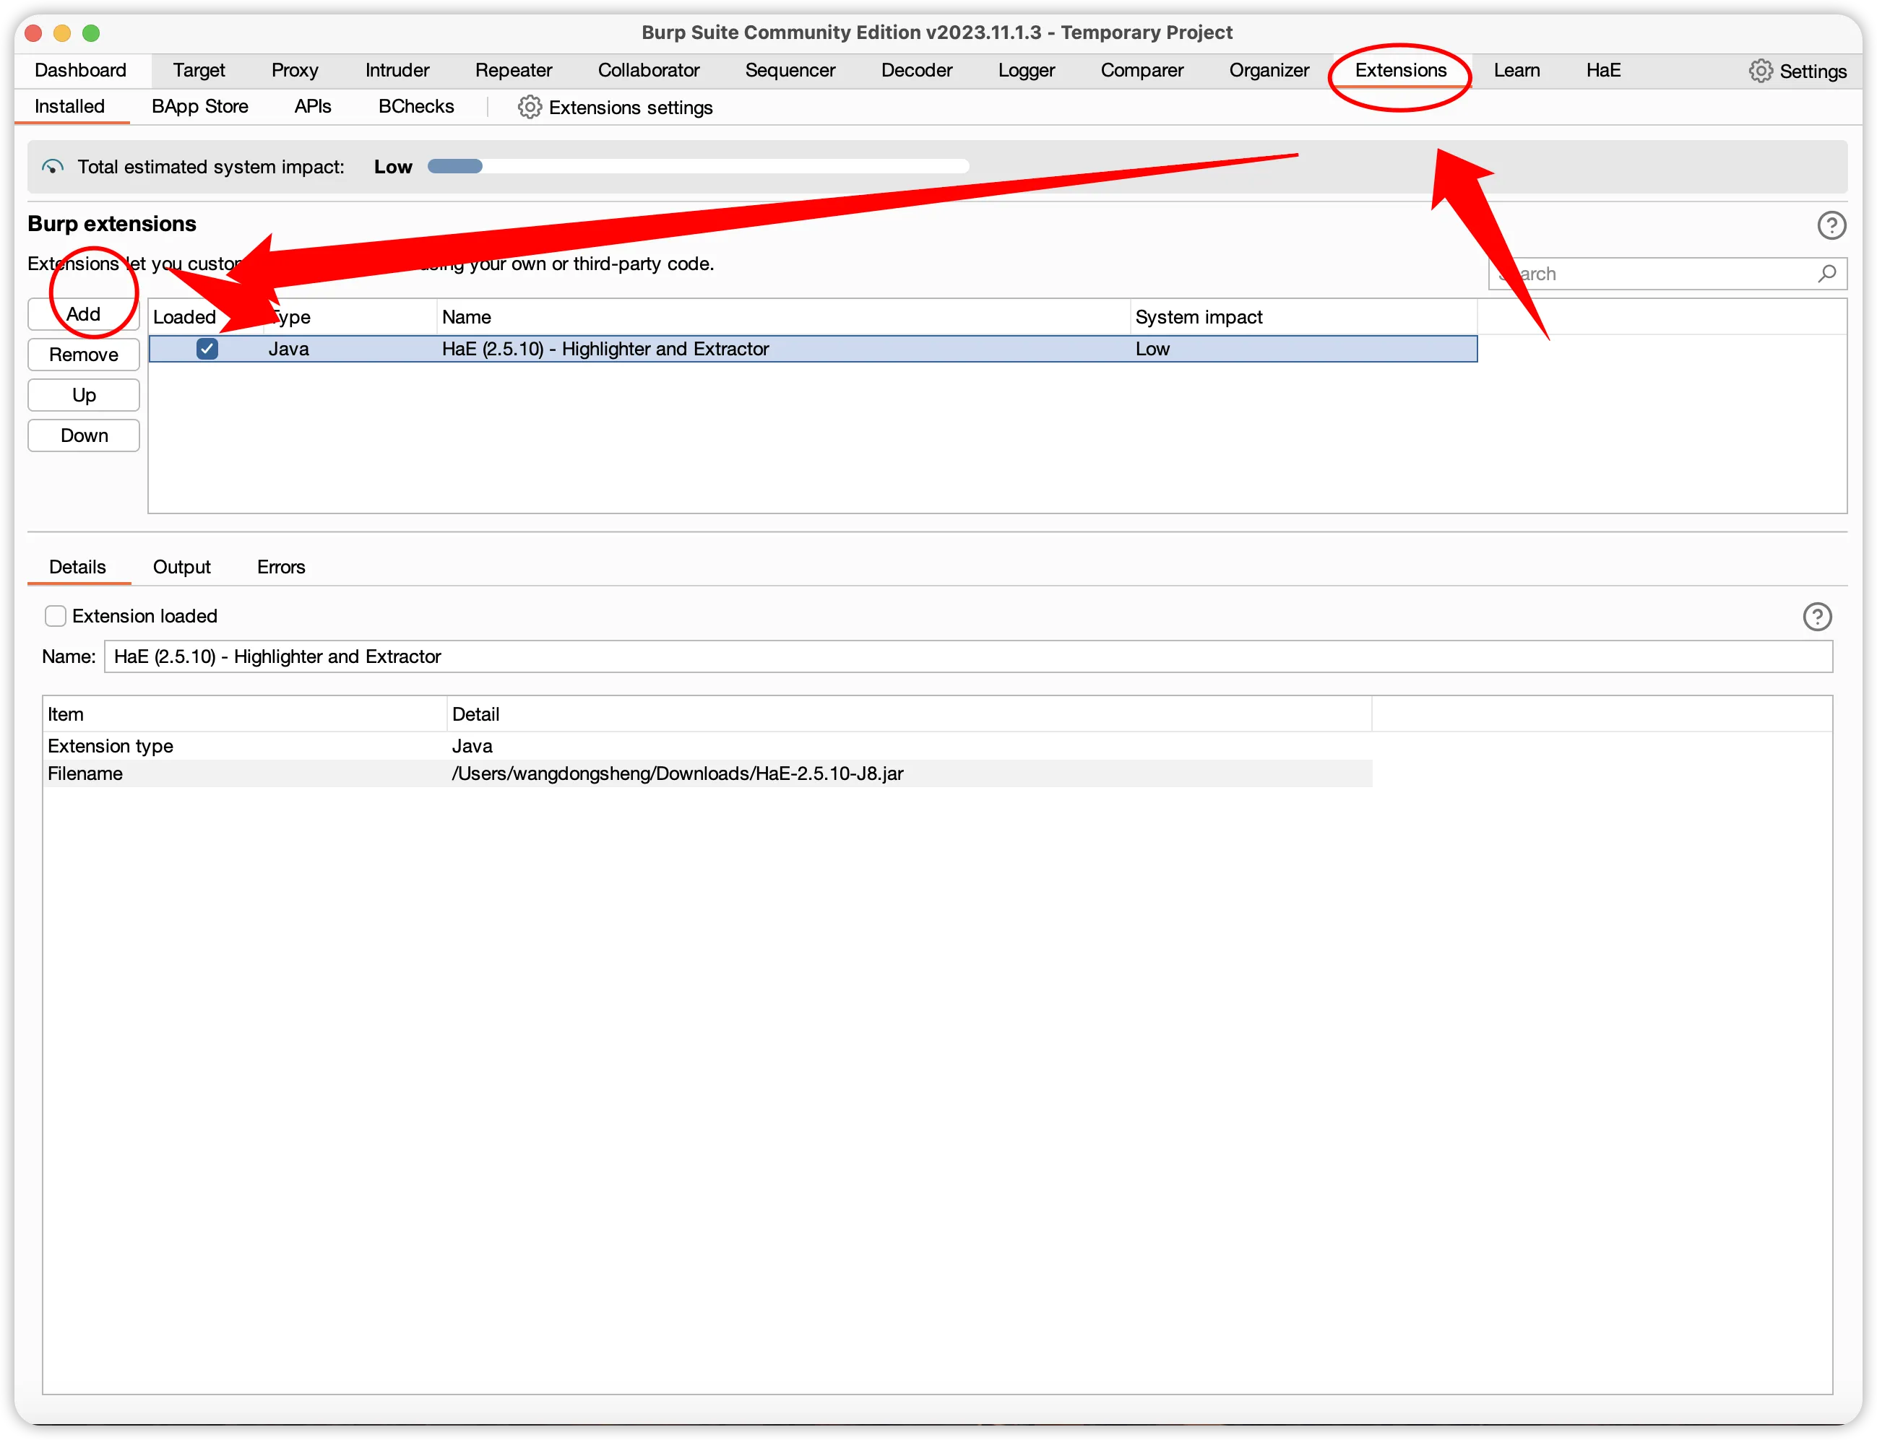Click the Add extension button
The width and height of the screenshot is (1877, 1440).
pyautogui.click(x=83, y=313)
